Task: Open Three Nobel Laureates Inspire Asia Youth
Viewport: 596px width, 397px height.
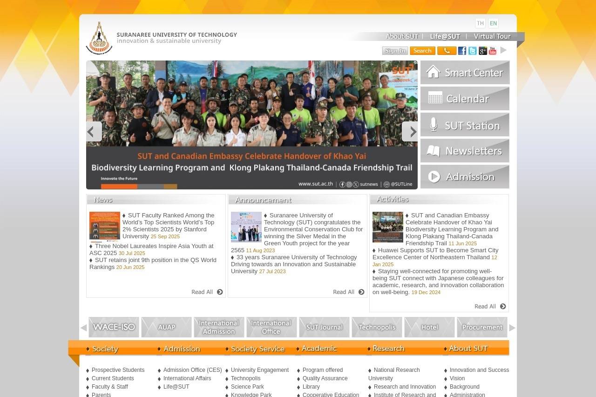Action: click(151, 249)
